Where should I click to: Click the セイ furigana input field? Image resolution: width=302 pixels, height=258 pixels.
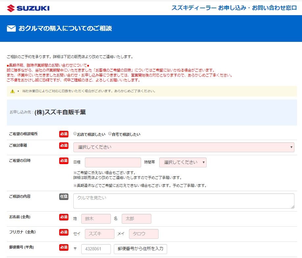tap(100, 234)
